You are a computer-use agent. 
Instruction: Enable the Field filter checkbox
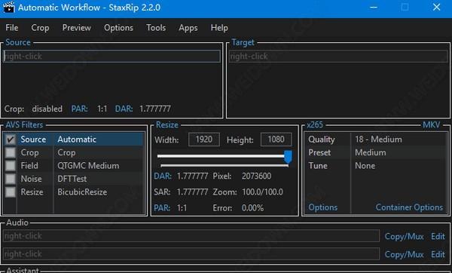pyautogui.click(x=11, y=166)
